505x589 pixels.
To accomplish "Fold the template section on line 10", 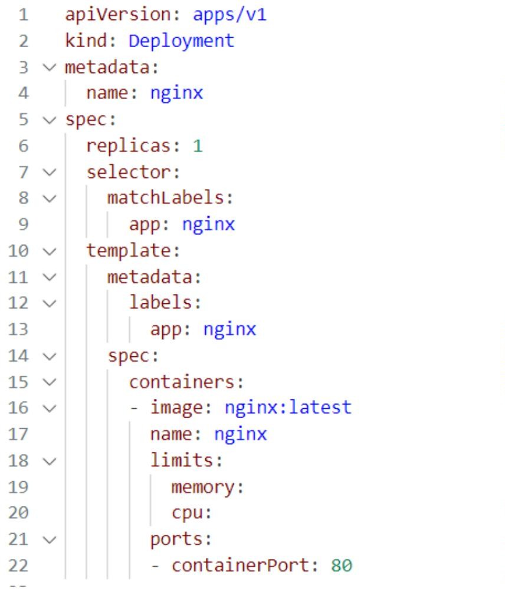I will [x=50, y=252].
